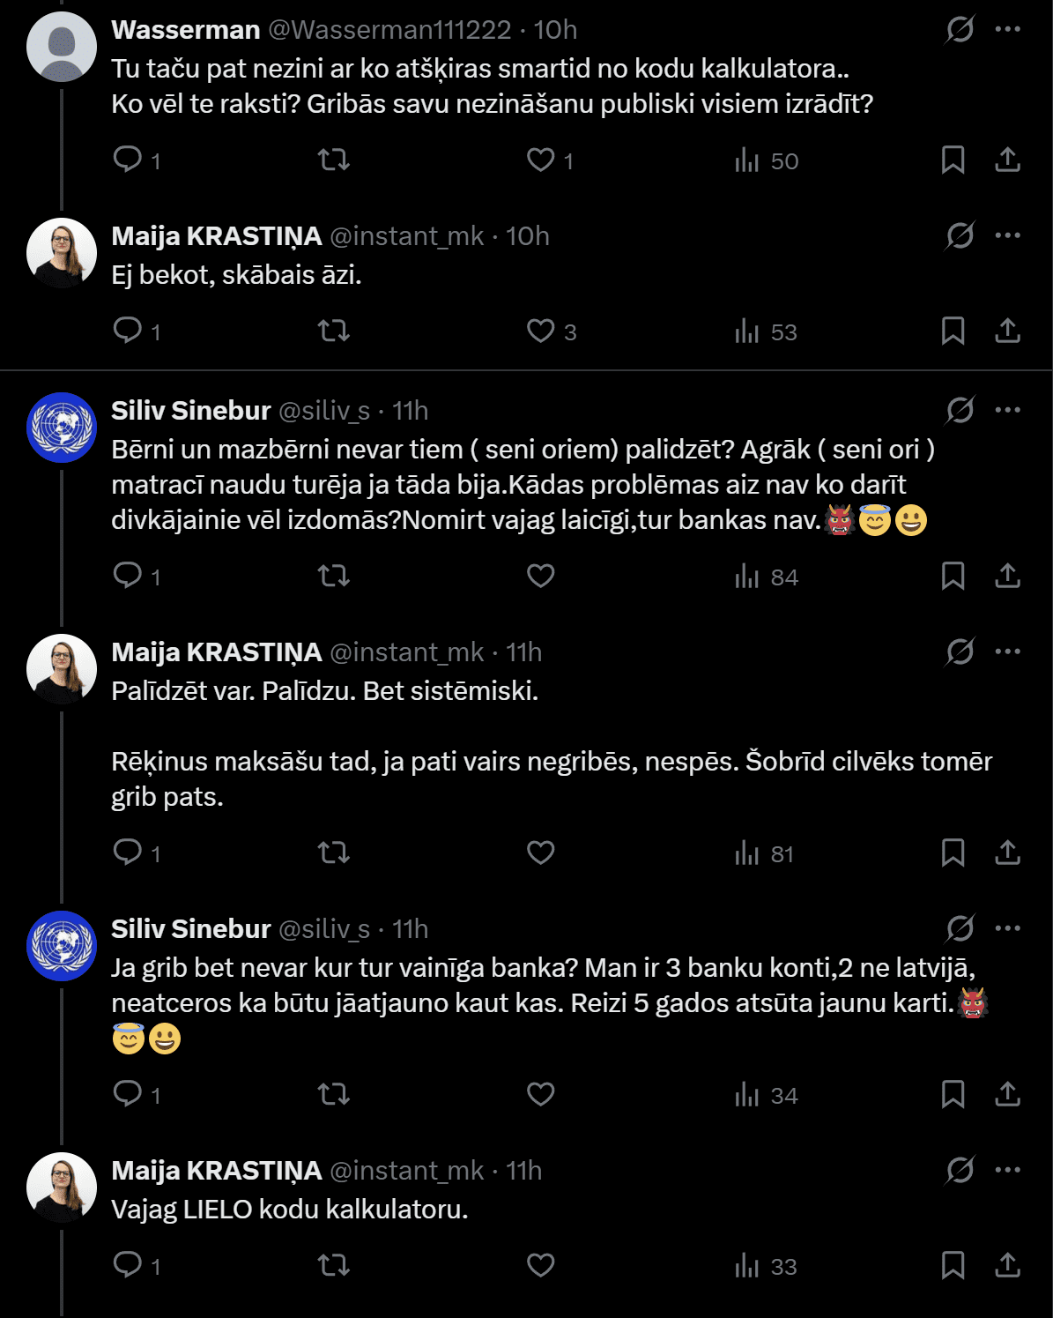Open more menu on Siliv's "Bērni un mazbērni" tweet
The width and height of the screenshot is (1053, 1318).
(x=1007, y=411)
